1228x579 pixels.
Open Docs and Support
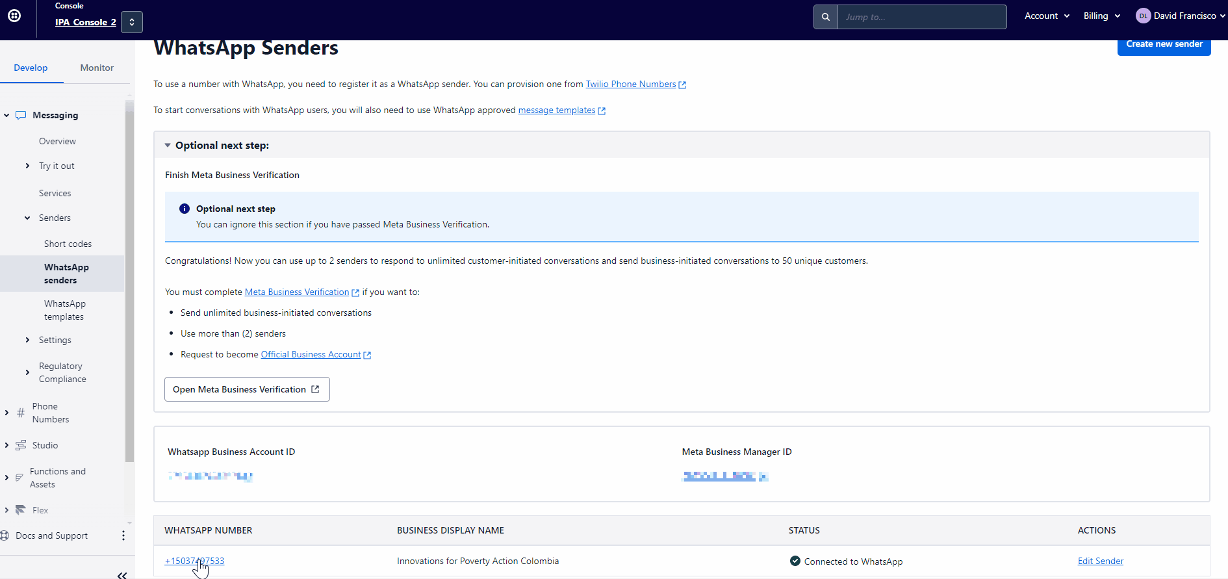tap(51, 535)
